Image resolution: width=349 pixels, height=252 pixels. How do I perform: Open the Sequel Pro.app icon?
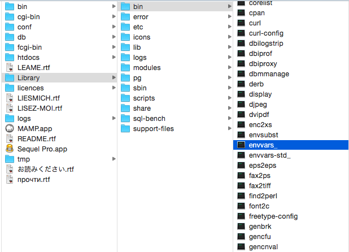pyautogui.click(x=10, y=149)
